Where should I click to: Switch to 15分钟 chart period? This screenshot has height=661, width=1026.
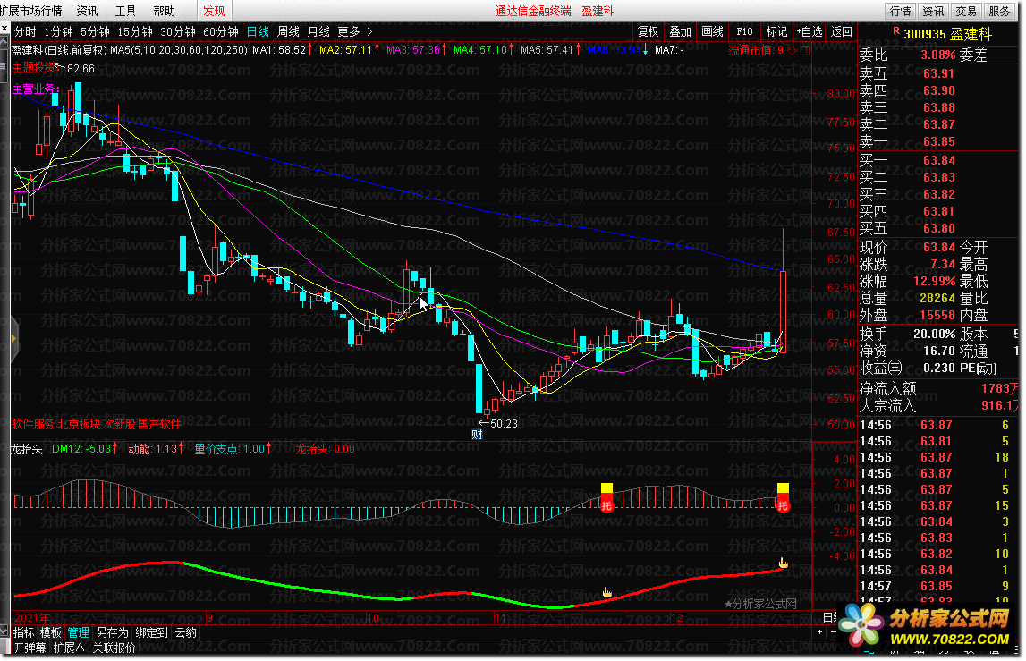[x=135, y=31]
